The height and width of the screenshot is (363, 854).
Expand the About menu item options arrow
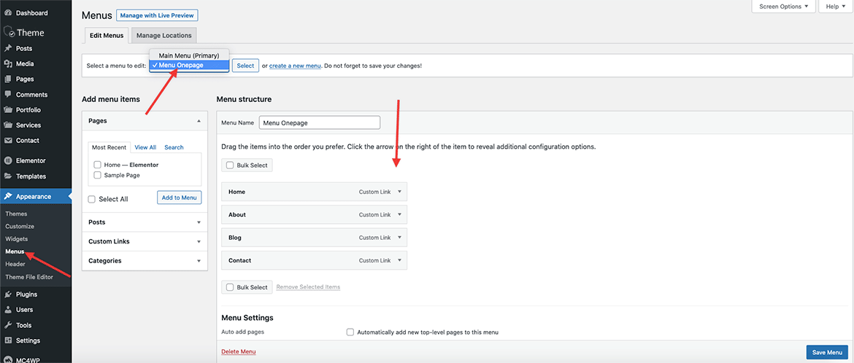click(399, 214)
